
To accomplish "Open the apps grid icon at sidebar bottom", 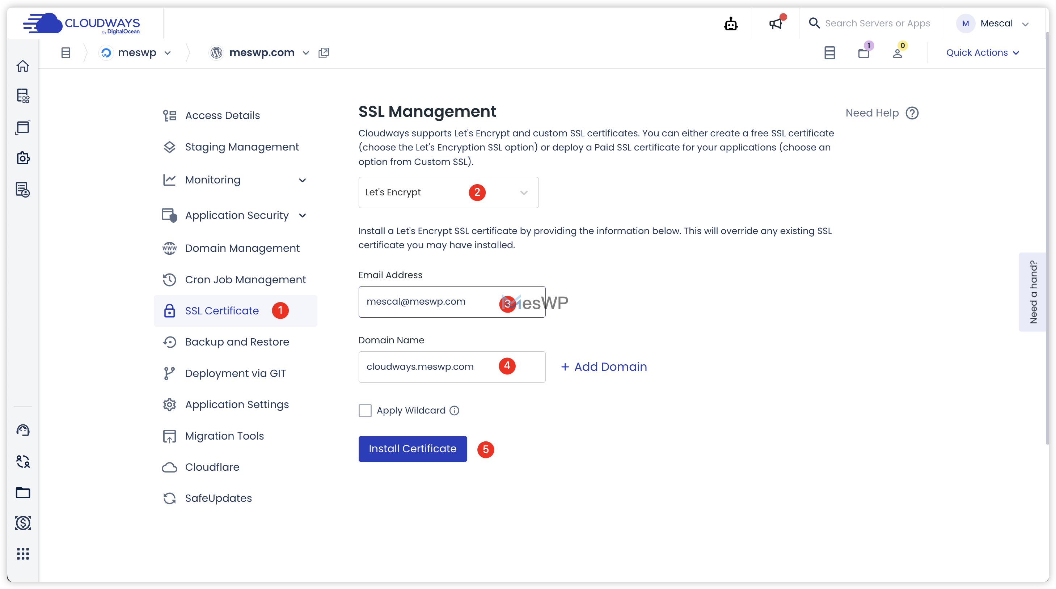I will coord(23,554).
